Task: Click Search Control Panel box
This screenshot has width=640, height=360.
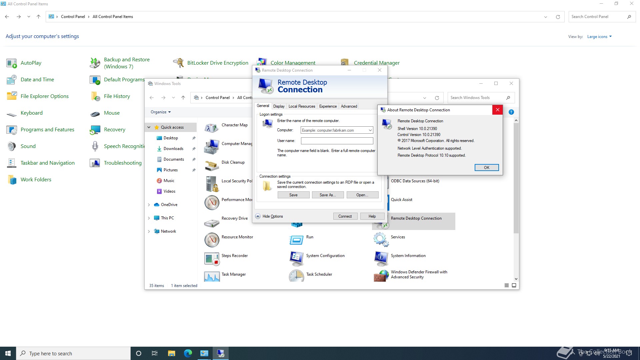Action: (602, 17)
